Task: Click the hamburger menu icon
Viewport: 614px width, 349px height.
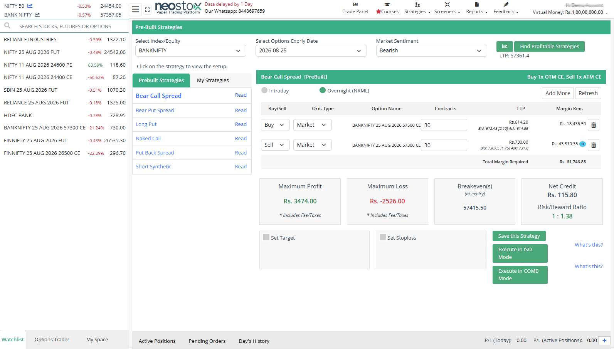Action: 135,9
